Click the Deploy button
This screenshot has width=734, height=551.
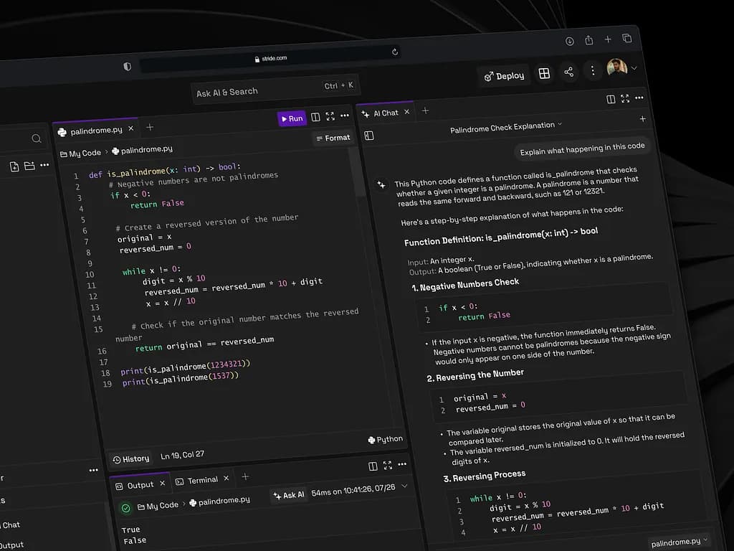click(x=504, y=75)
